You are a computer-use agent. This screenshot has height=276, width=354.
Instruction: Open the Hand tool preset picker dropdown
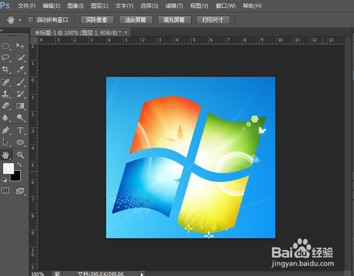pyautogui.click(x=20, y=20)
